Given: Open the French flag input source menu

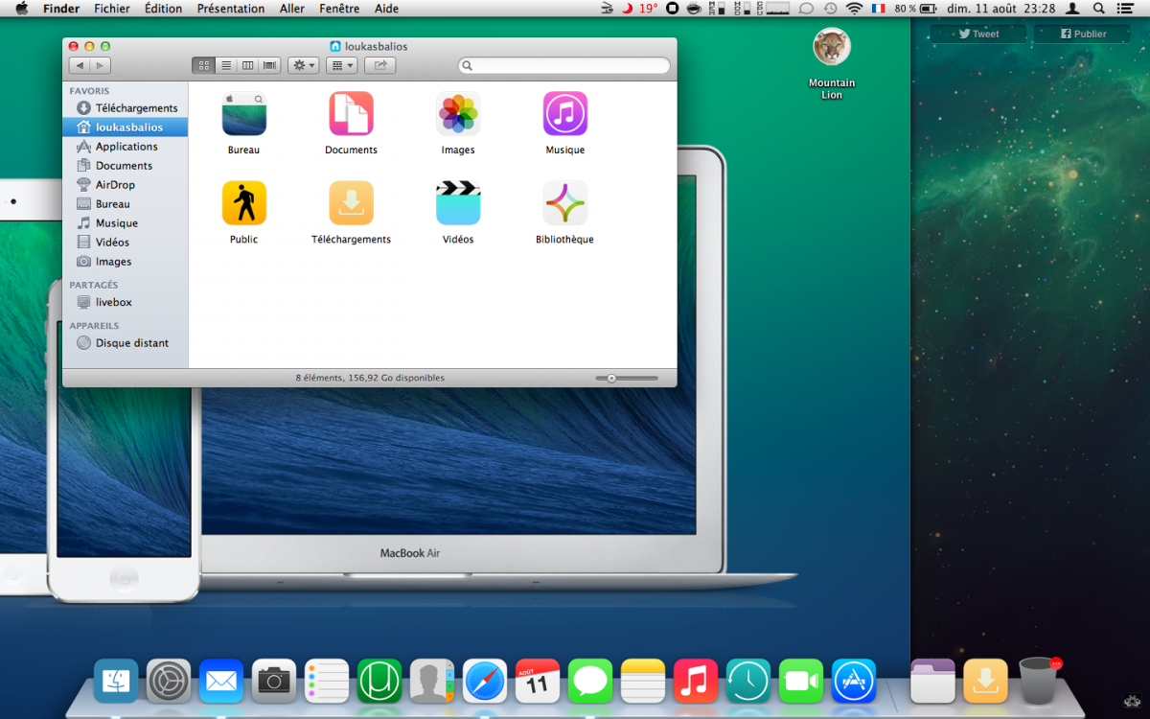Looking at the screenshot, I should coord(879,9).
